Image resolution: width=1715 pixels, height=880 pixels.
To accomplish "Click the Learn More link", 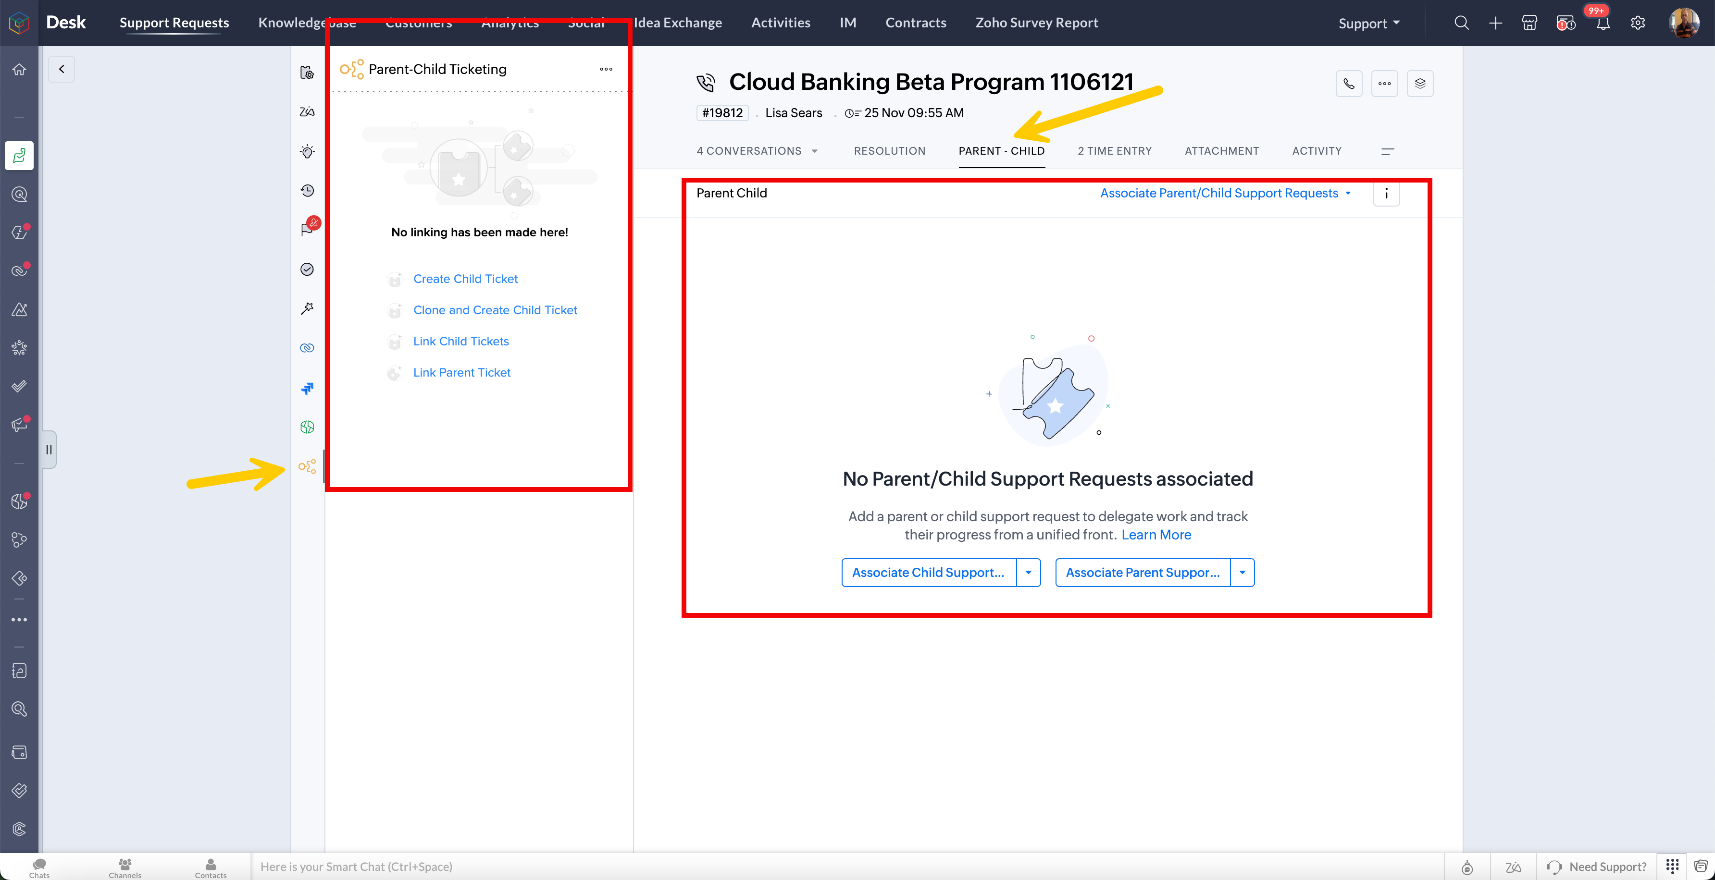I will [x=1156, y=535].
